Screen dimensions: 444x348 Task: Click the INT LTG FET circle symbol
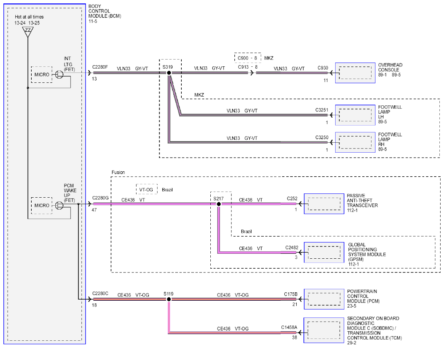pyautogui.click(x=59, y=75)
